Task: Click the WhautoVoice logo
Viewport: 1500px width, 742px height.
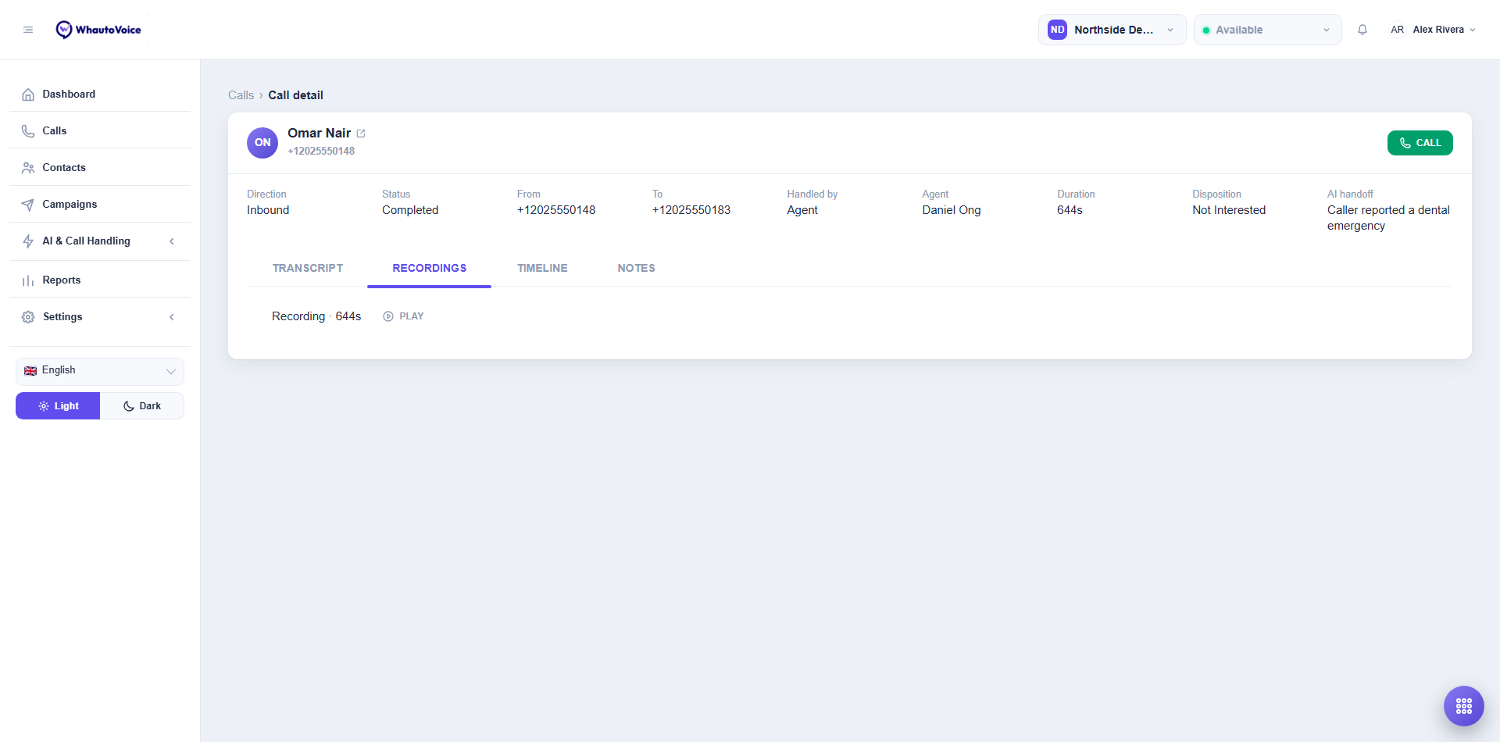Action: coord(98,30)
